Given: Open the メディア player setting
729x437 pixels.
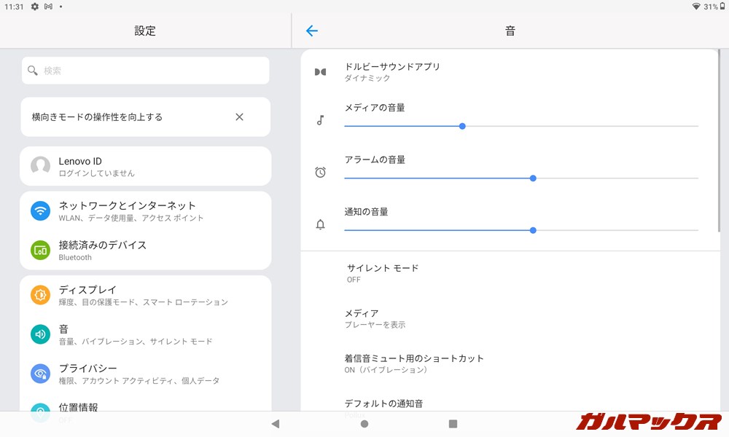Looking at the screenshot, I should (375, 318).
